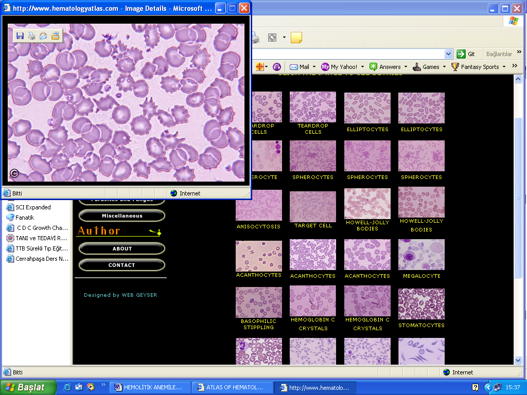
Task: Launch Windows Media Player from quick launch
Action: 91,387
